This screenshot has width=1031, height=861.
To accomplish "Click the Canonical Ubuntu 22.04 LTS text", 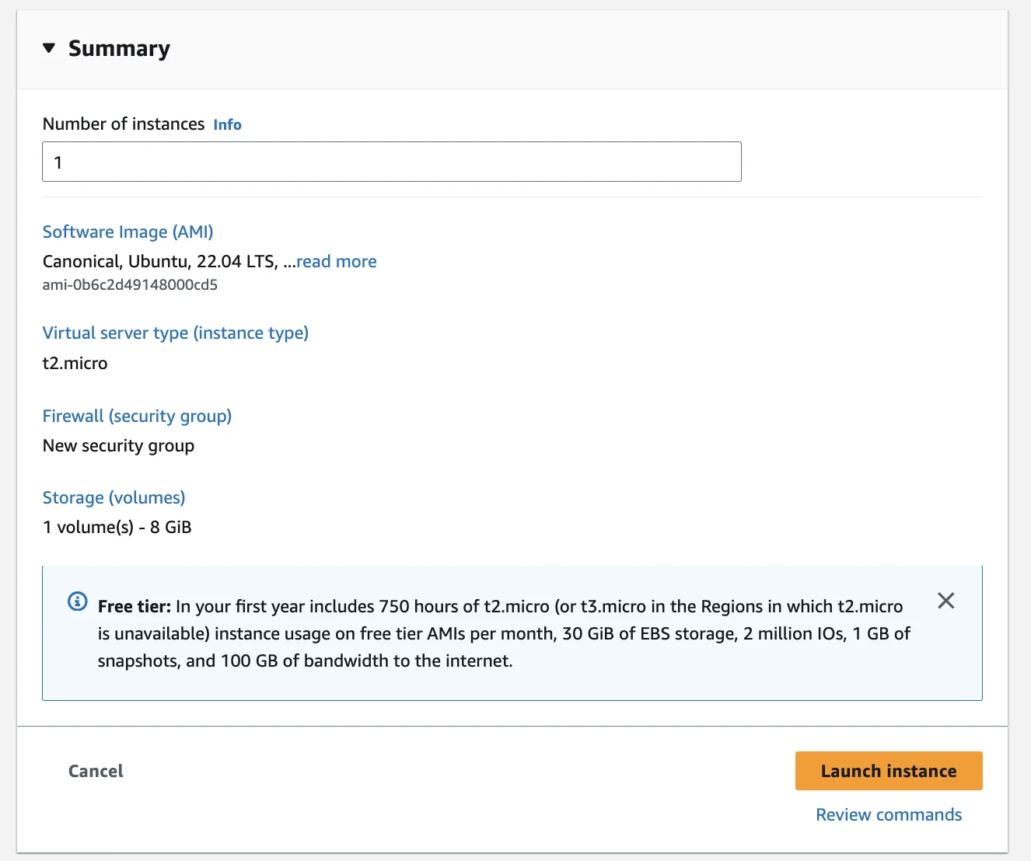I will [x=163, y=261].
